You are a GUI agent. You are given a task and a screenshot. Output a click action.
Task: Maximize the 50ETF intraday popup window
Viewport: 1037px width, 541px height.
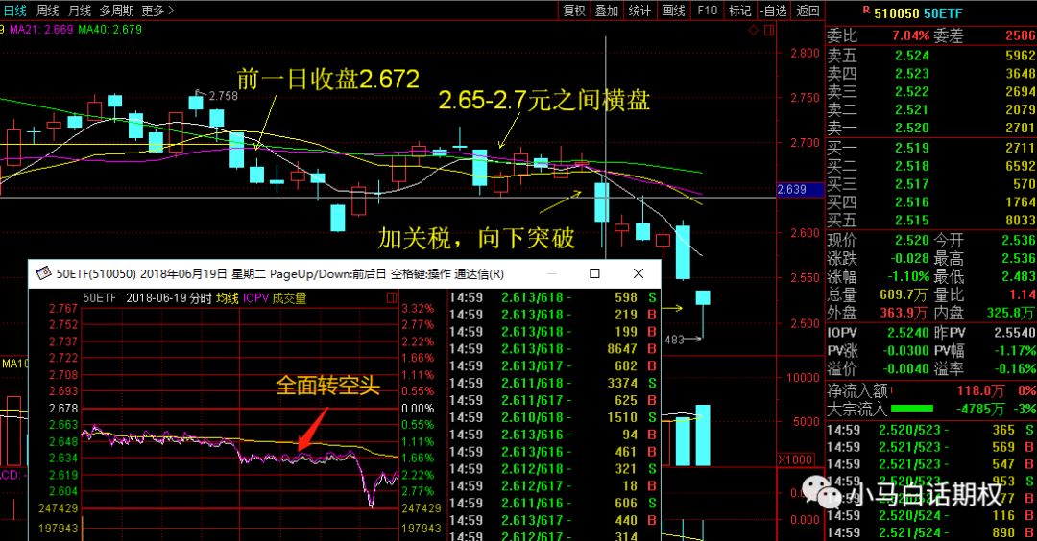click(594, 273)
